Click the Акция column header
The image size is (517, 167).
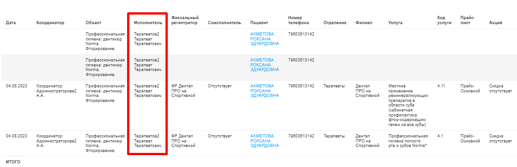pyautogui.click(x=496, y=23)
